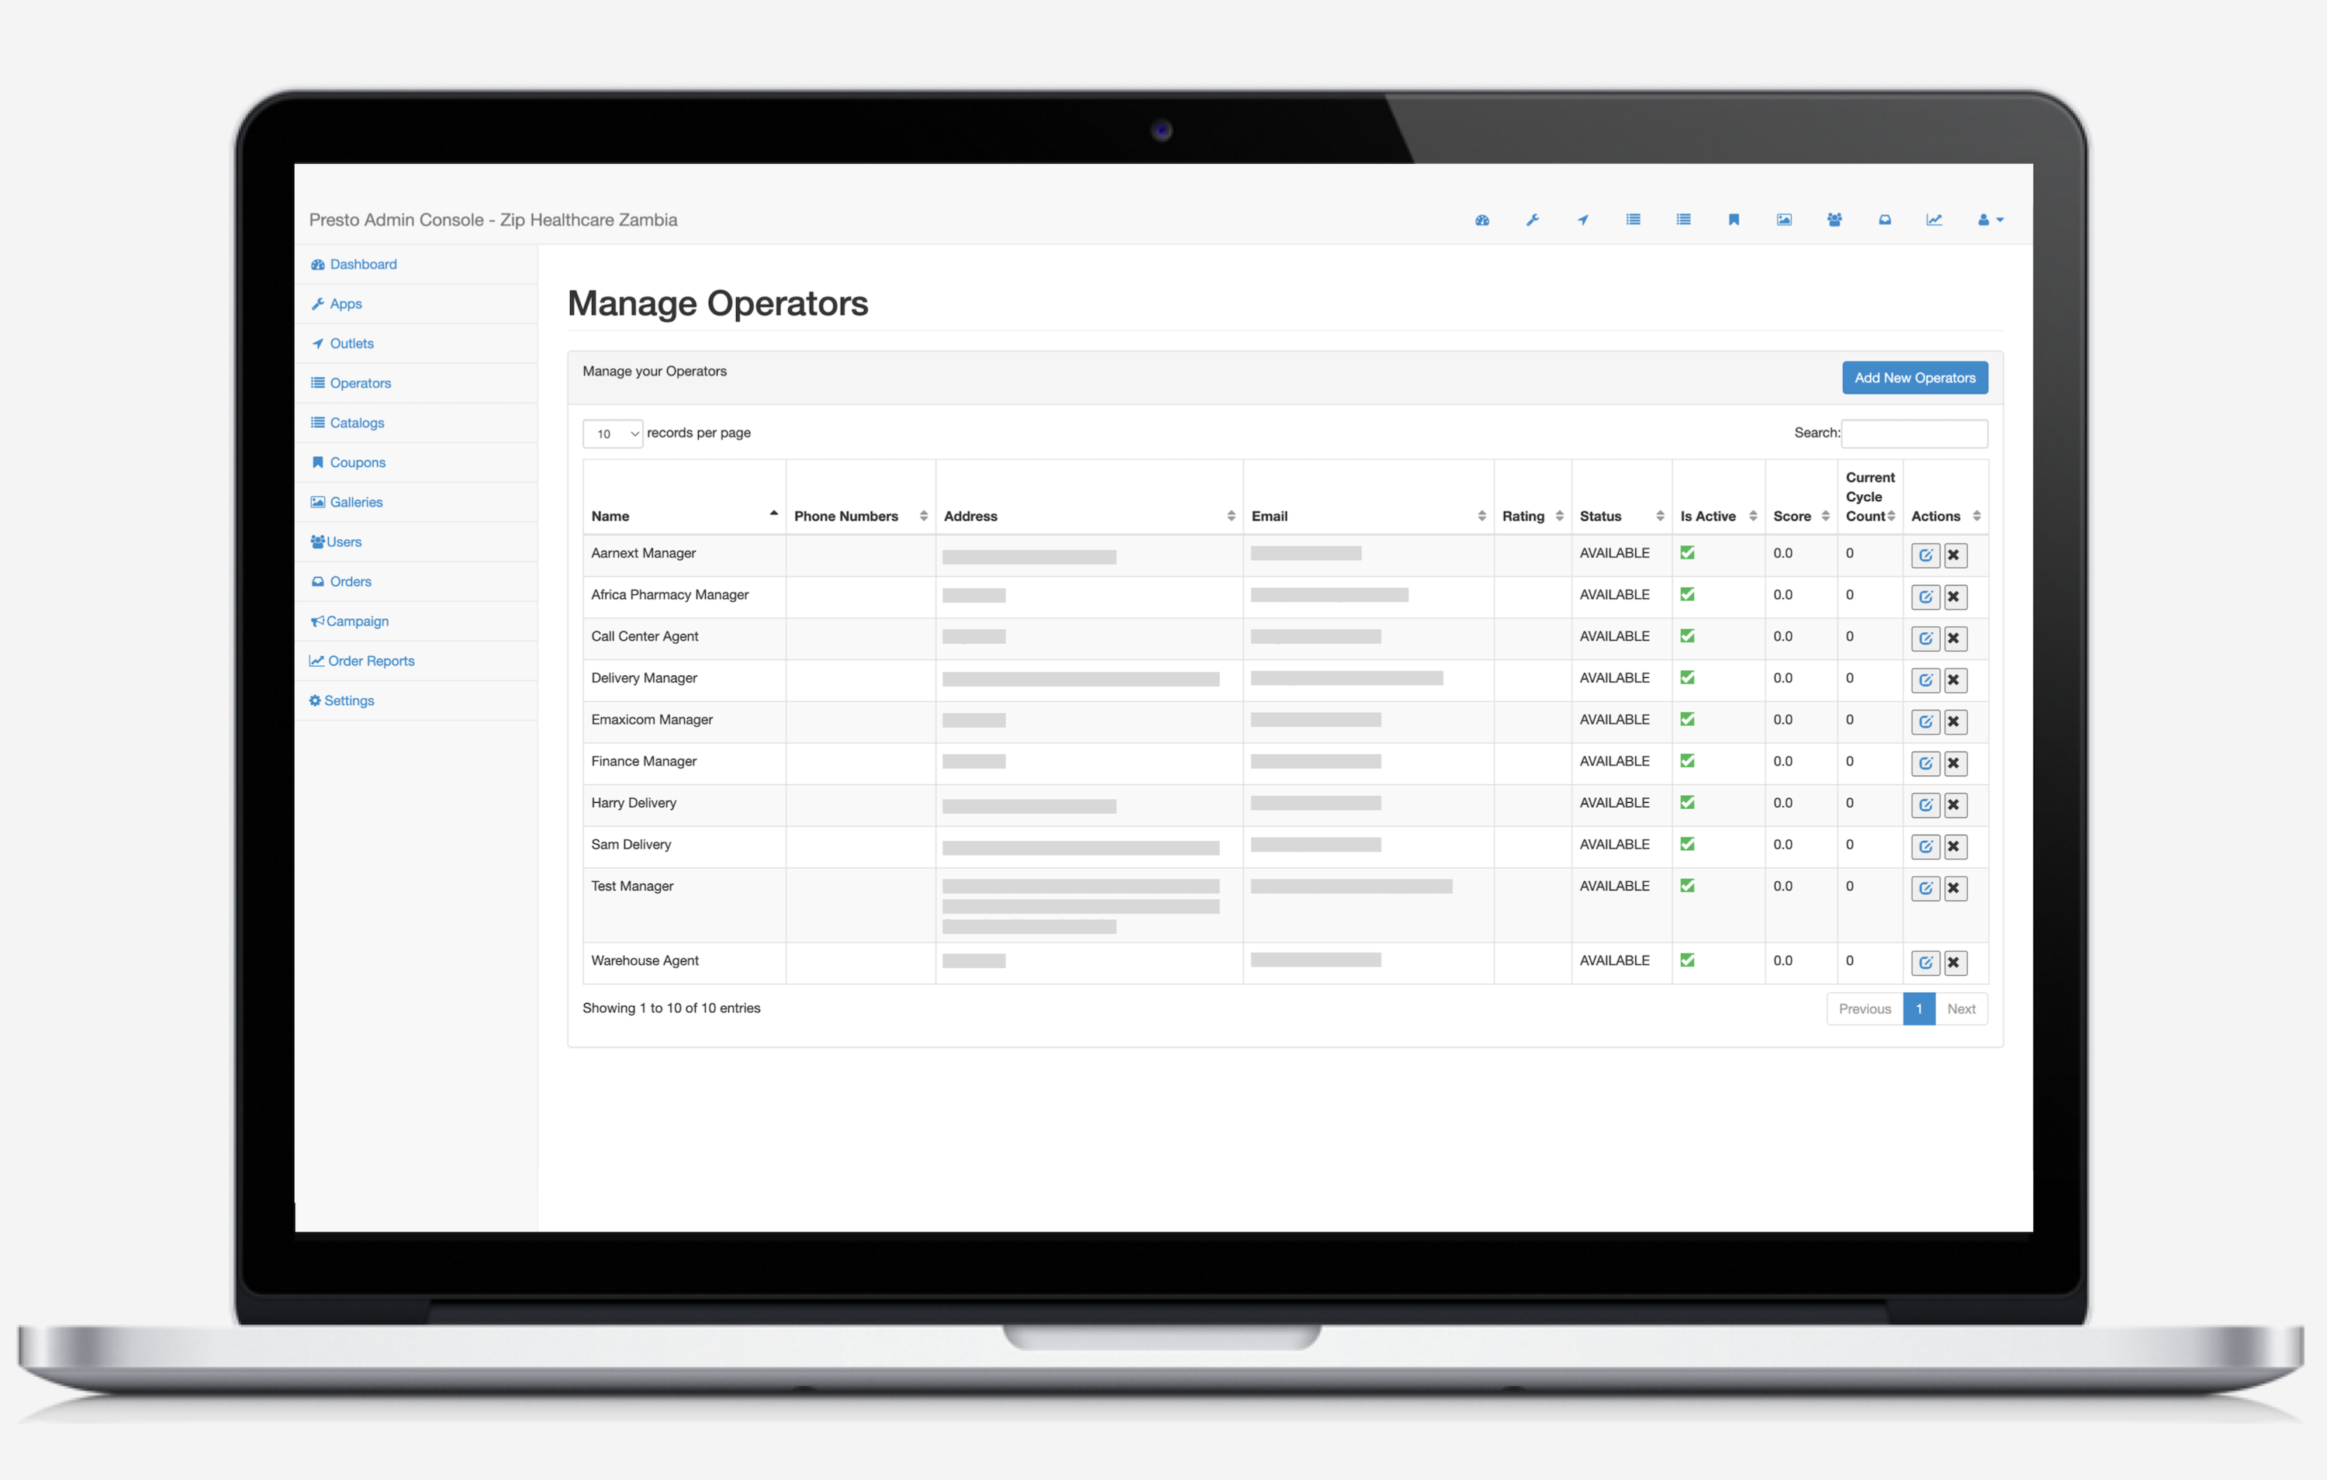Toggle Is Active for Africa Pharmacy Manager
The height and width of the screenshot is (1480, 2327).
click(1687, 594)
